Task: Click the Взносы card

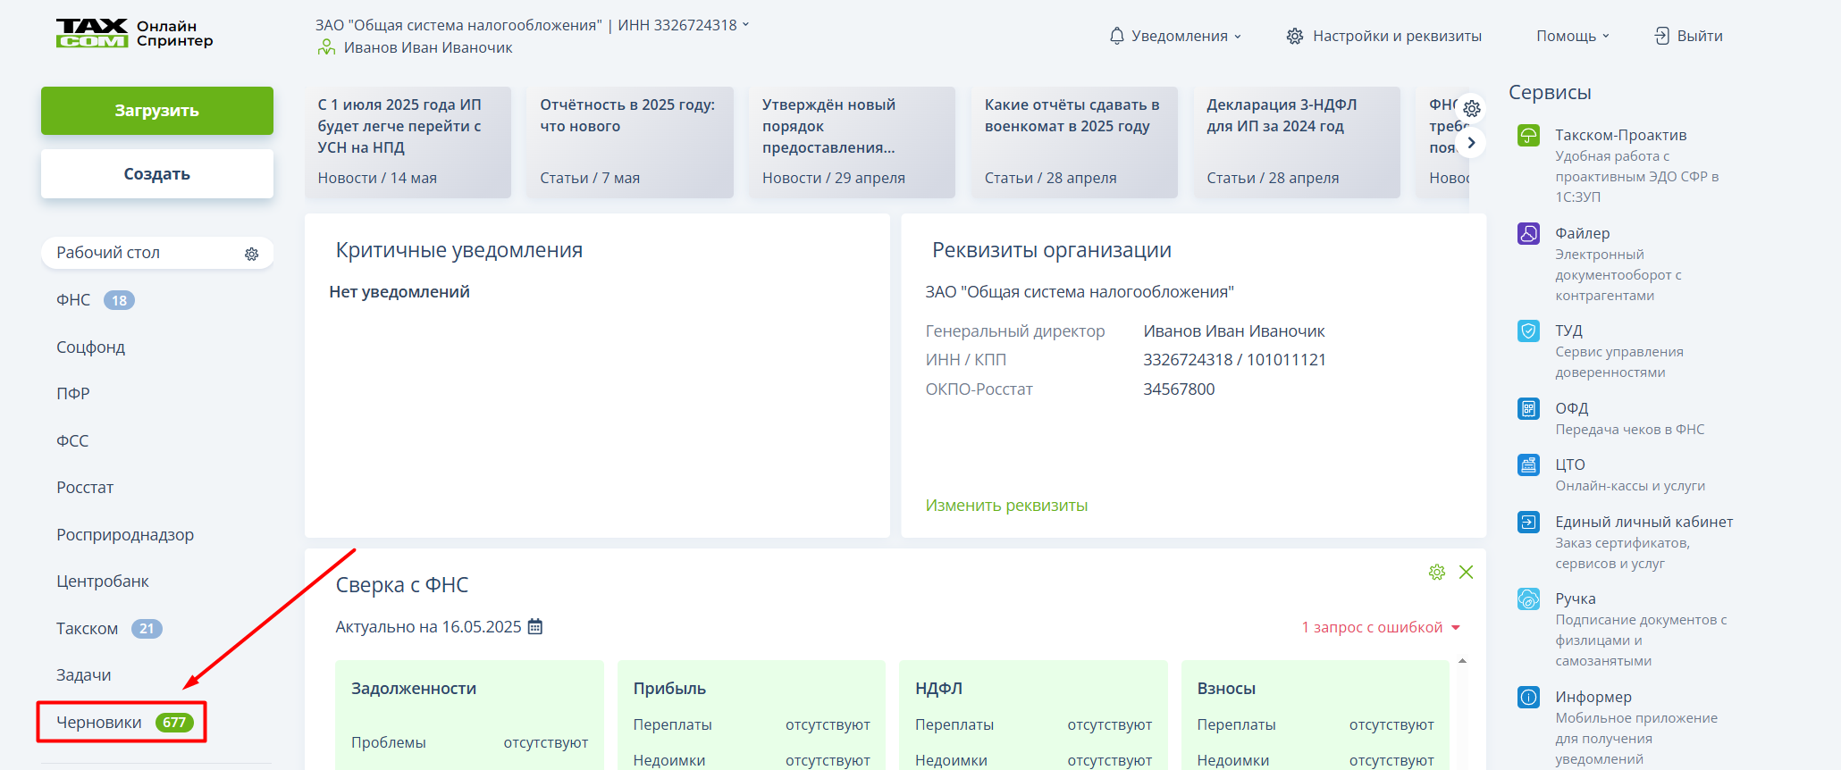Action: (x=1316, y=715)
